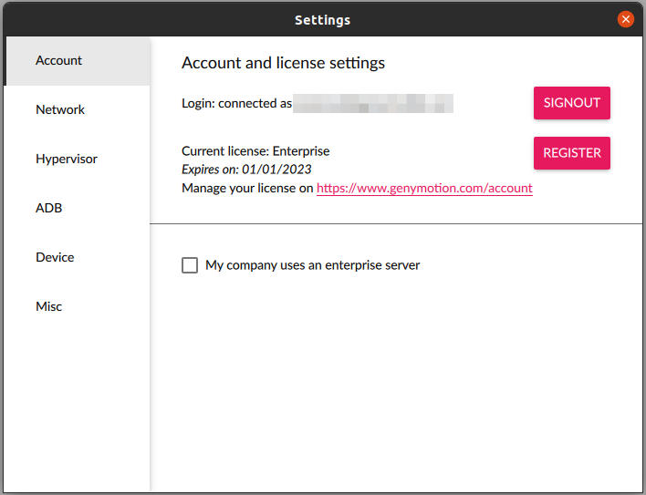Click the "Login: connected as" label
The height and width of the screenshot is (495, 646).
236,103
